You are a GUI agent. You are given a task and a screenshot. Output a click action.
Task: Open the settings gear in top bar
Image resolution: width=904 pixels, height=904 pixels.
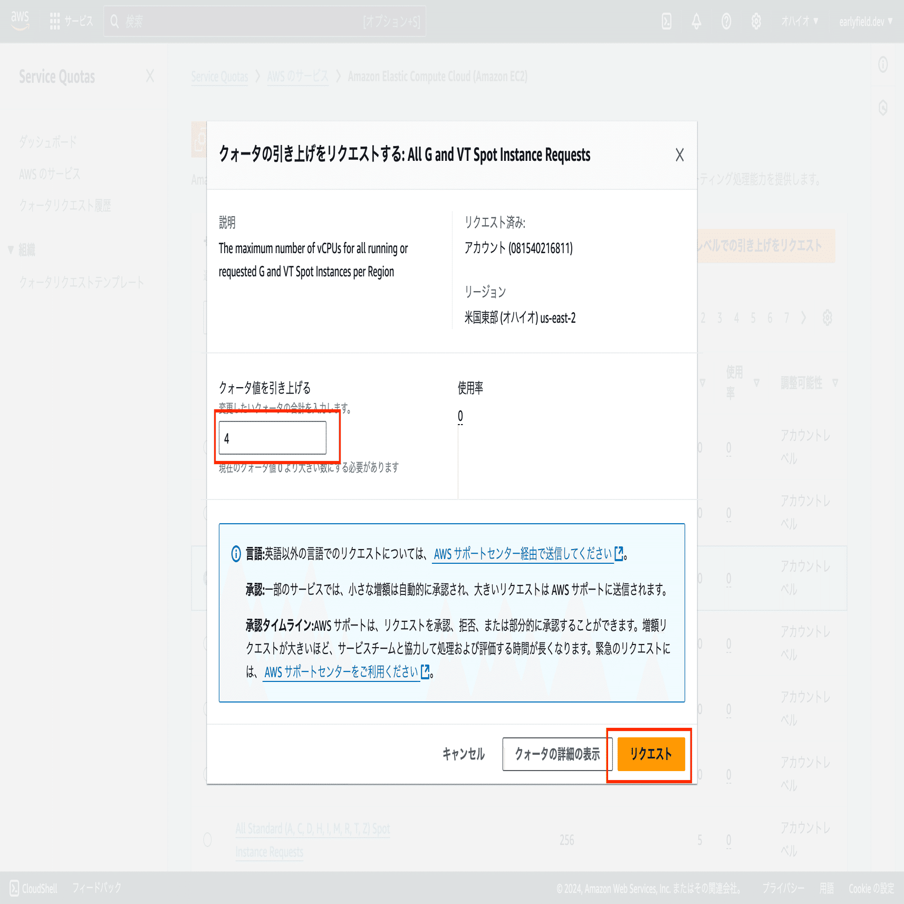click(756, 21)
